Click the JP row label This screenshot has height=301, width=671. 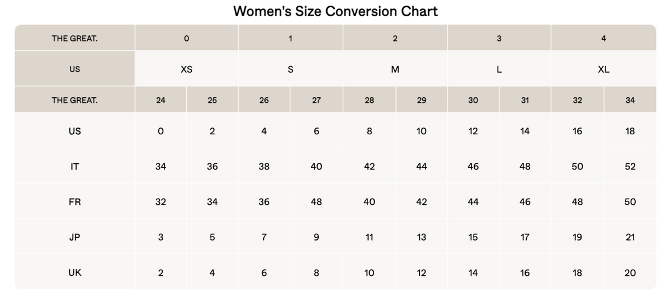click(x=74, y=237)
